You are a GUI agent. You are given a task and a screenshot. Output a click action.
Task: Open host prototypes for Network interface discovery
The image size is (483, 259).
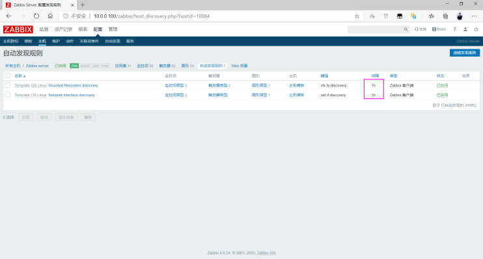pyautogui.click(x=296, y=95)
